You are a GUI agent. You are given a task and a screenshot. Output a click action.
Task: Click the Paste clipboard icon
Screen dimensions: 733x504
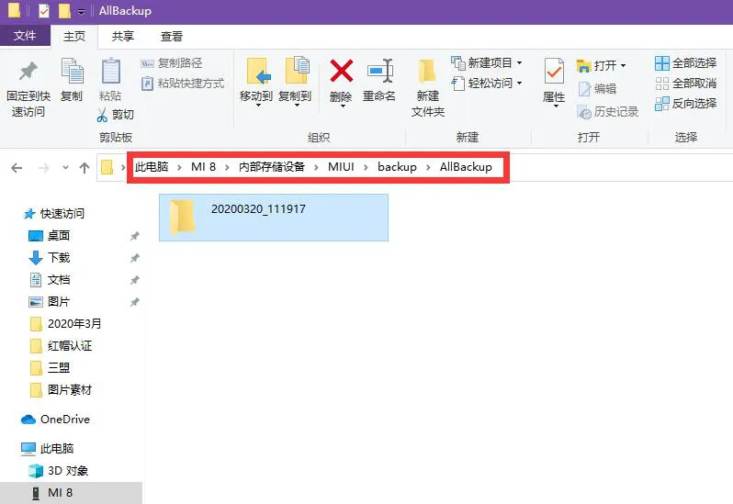pyautogui.click(x=111, y=72)
